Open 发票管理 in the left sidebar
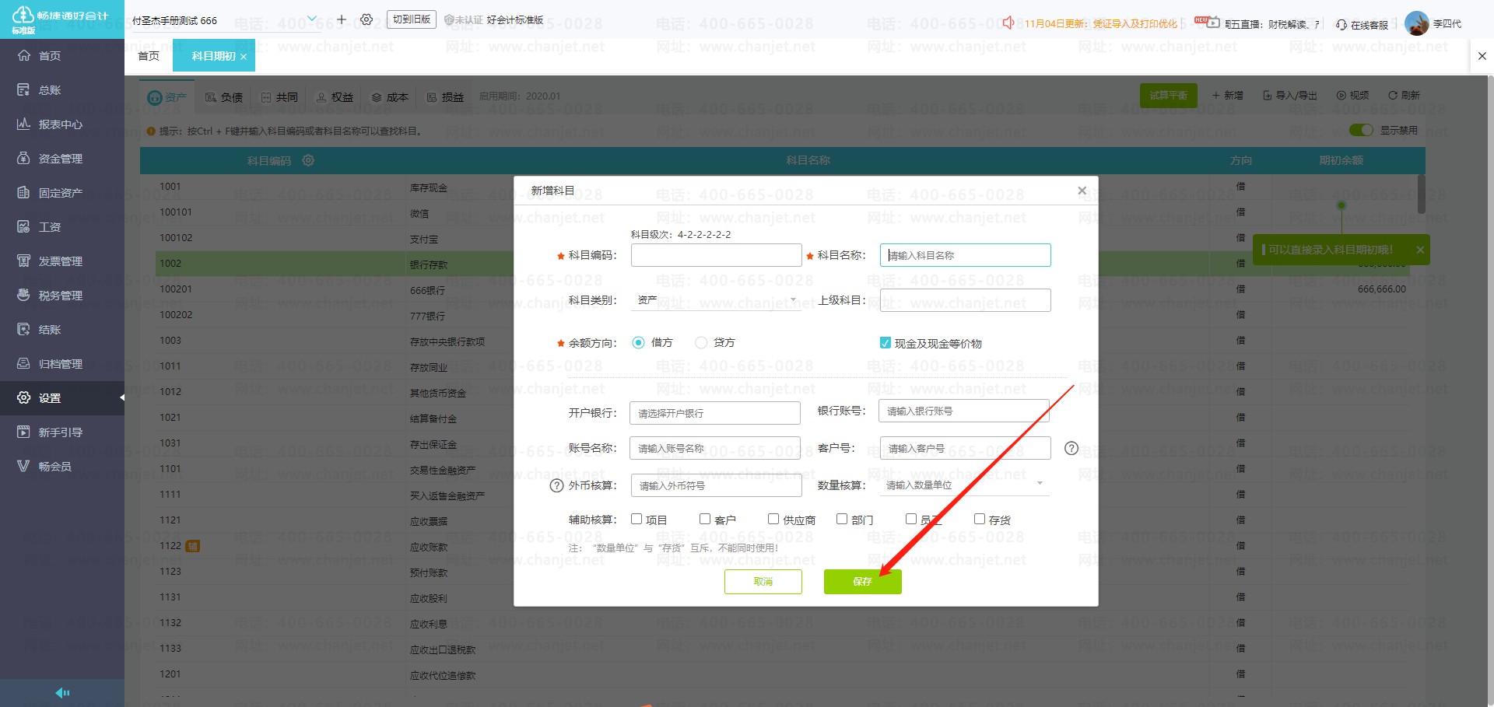Viewport: 1494px width, 707px height. click(61, 261)
